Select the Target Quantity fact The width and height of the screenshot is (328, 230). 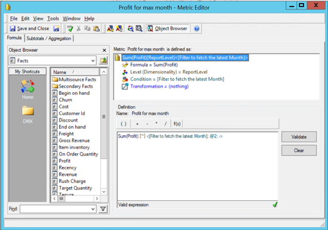pos(72,188)
